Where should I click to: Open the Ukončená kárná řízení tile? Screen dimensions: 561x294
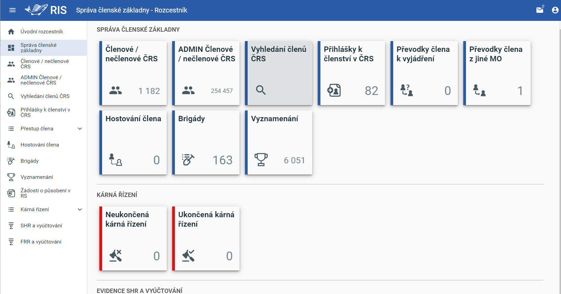point(206,238)
